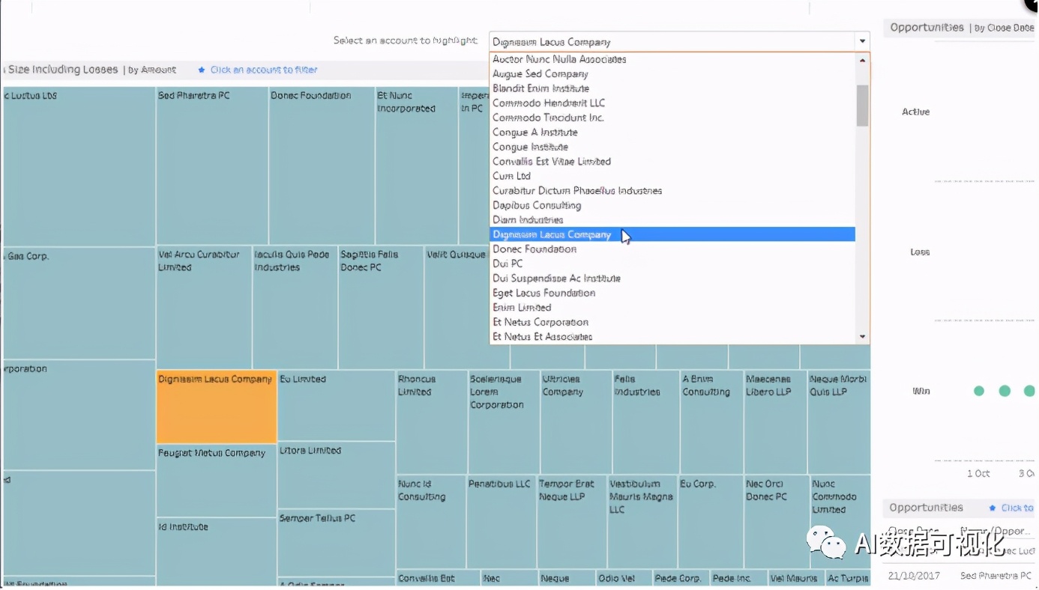Click the first green Win dot in chart
Viewport: 1039px width, 590px height.
point(978,391)
